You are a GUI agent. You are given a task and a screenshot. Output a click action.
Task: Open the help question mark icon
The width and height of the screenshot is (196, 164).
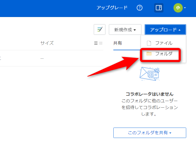pos(140,8)
